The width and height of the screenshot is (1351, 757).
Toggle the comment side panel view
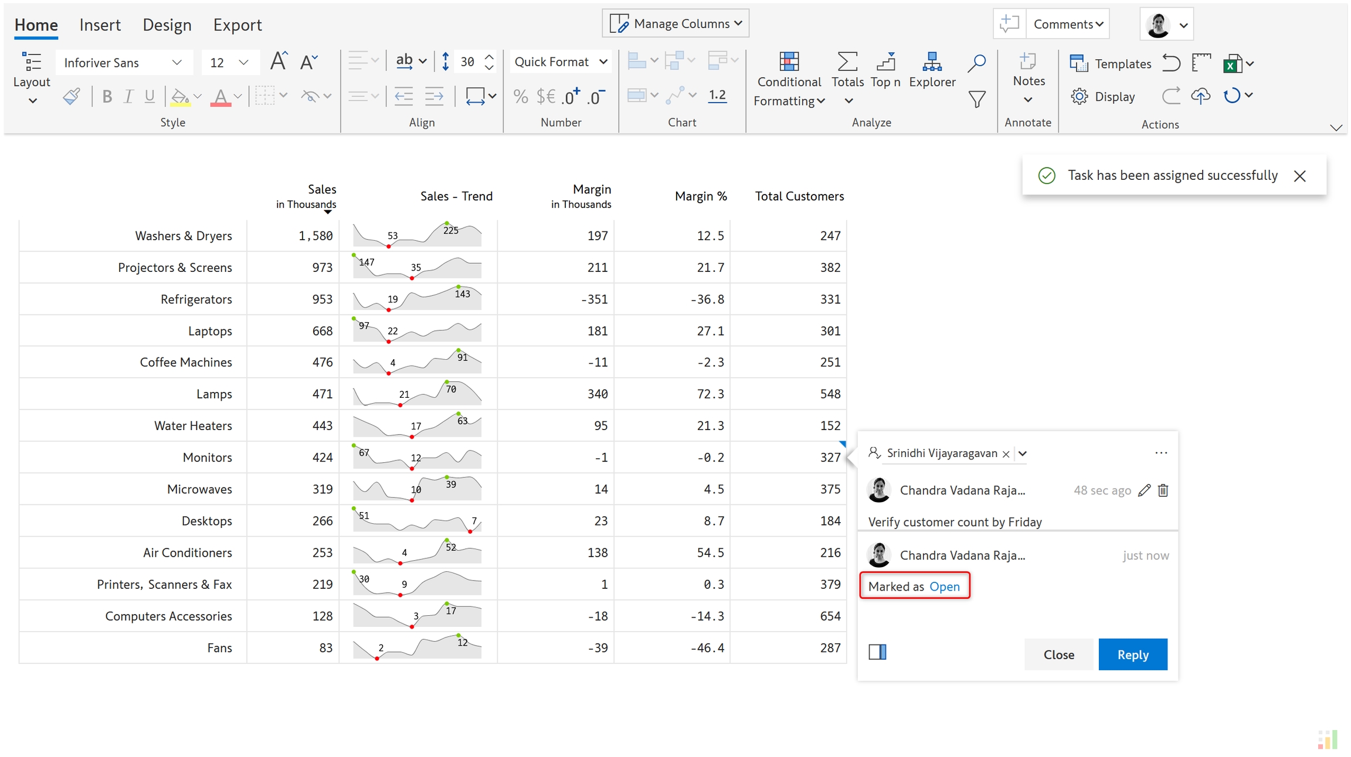coord(877,652)
